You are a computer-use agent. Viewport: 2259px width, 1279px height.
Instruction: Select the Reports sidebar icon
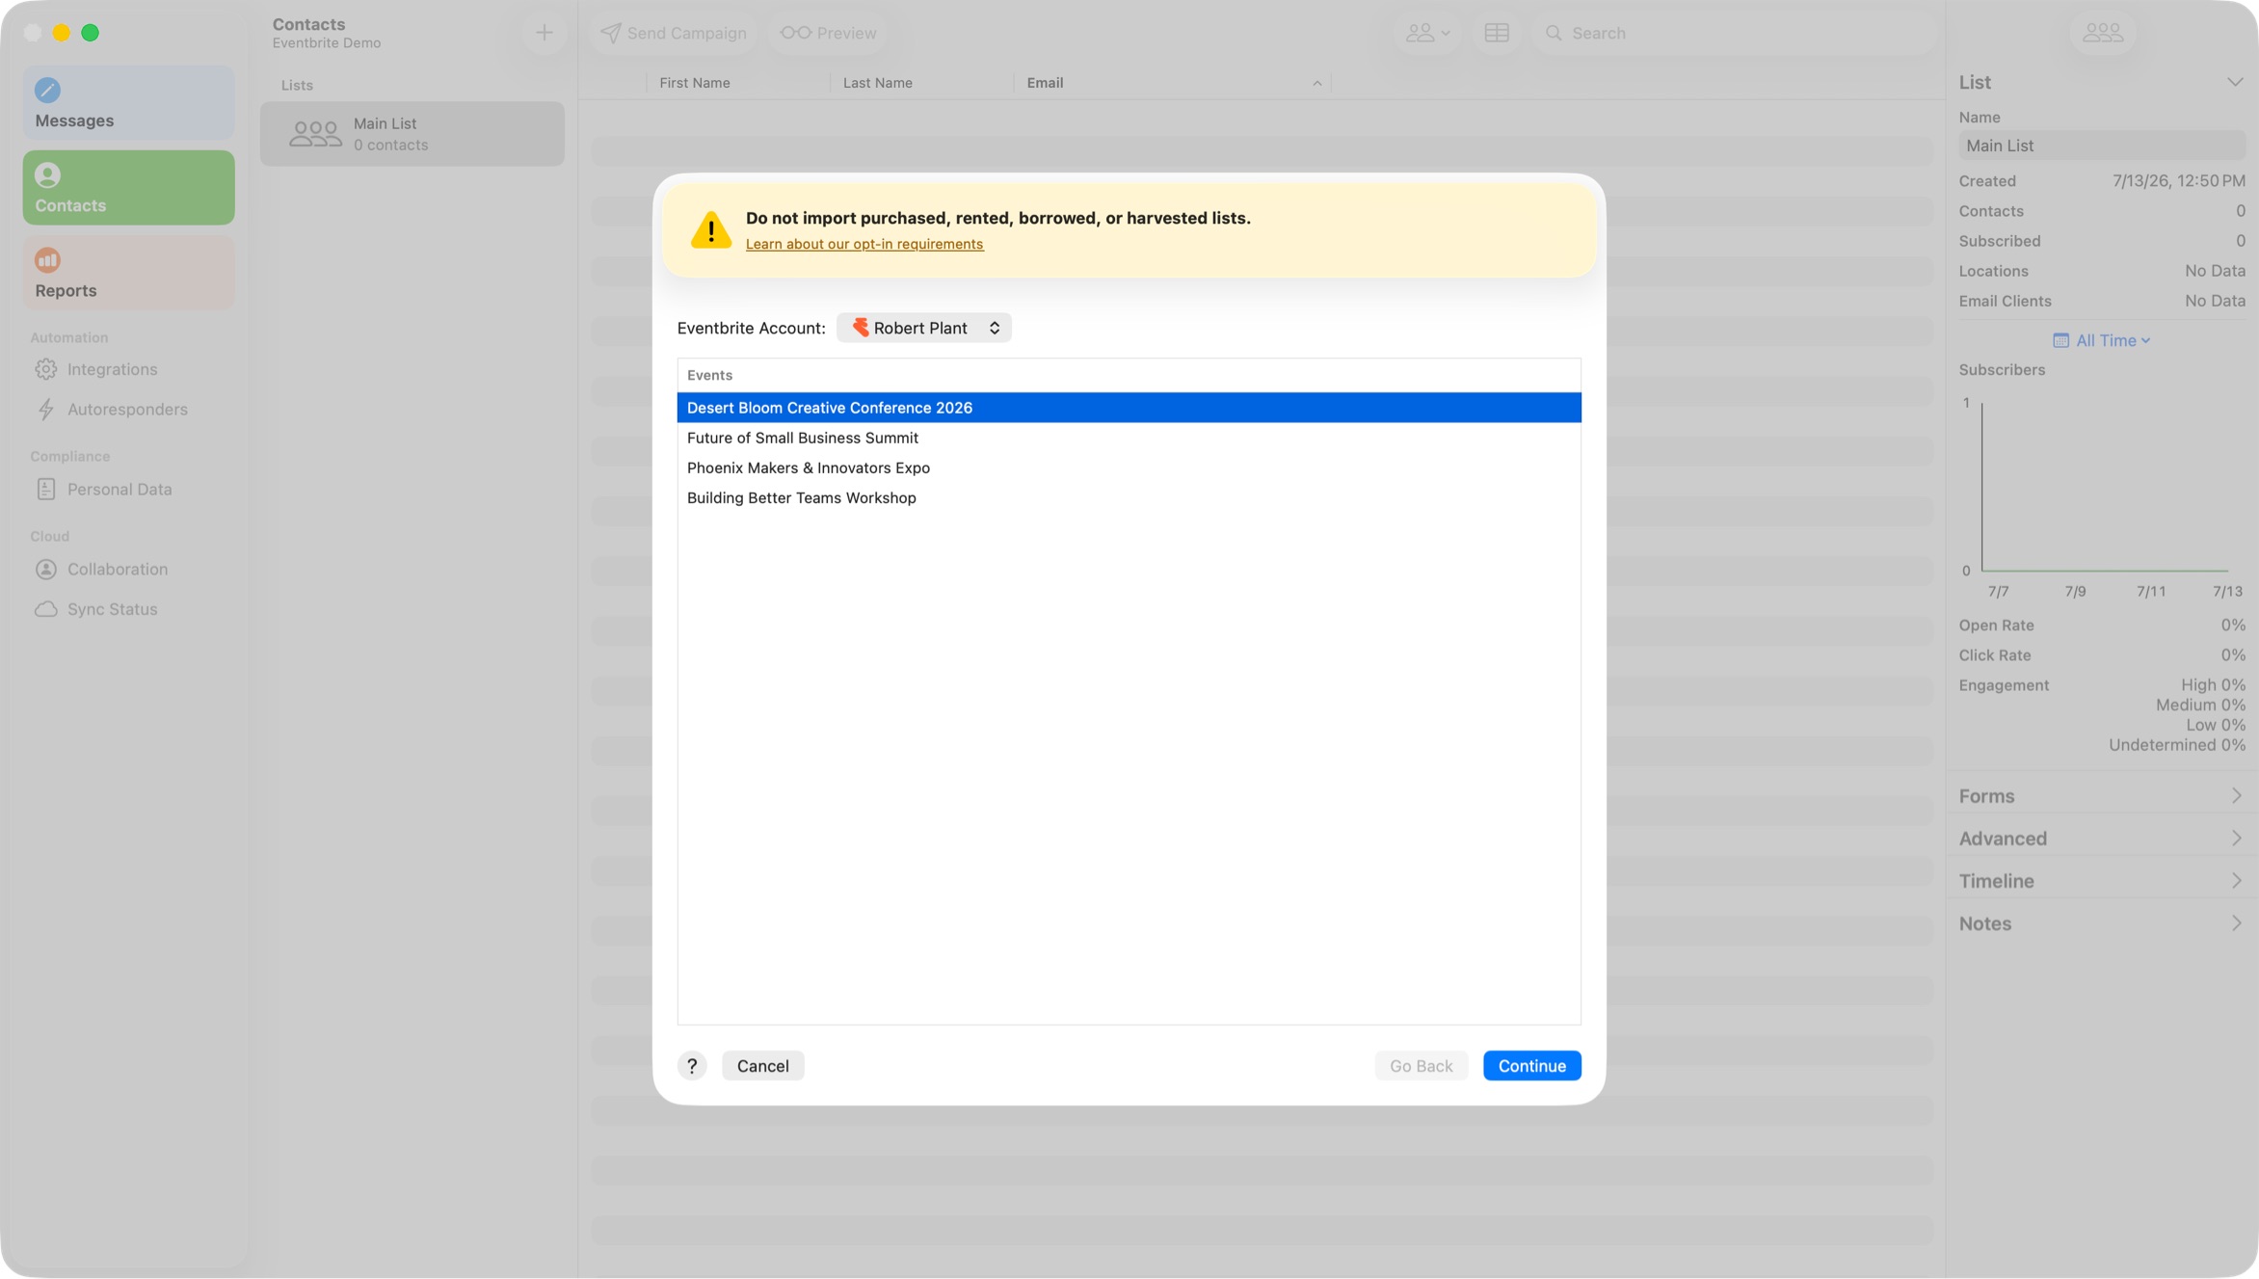(x=47, y=259)
